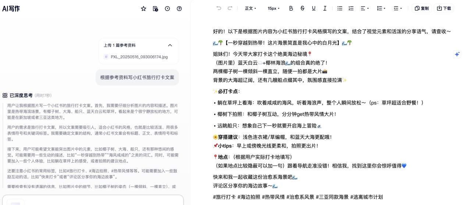Collapse the 上传 1 篇参考资料 panel
The image size is (471, 205).
(x=170, y=45)
